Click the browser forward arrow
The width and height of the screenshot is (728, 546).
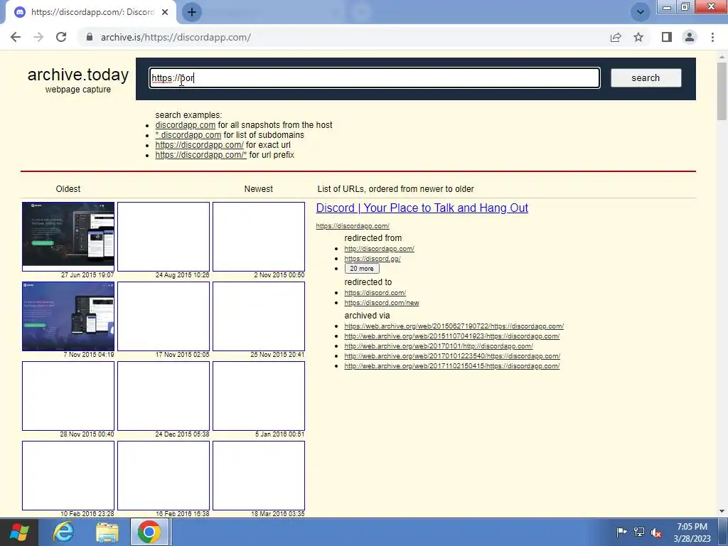pos(38,37)
